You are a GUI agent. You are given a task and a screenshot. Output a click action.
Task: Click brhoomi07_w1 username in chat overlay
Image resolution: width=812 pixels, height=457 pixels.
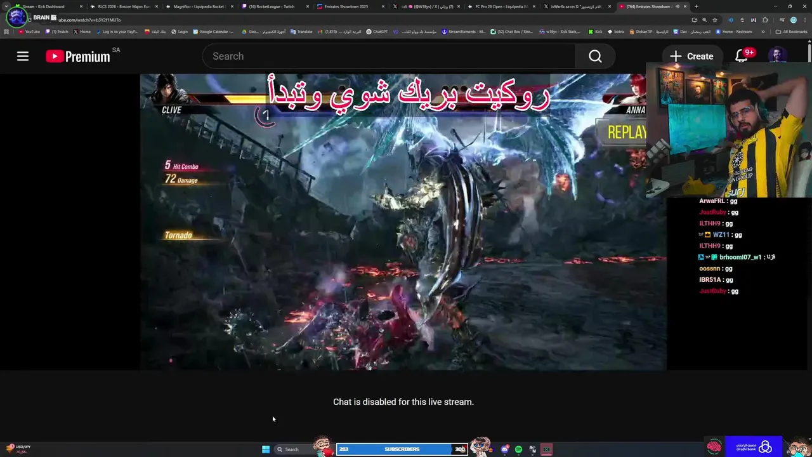click(740, 257)
